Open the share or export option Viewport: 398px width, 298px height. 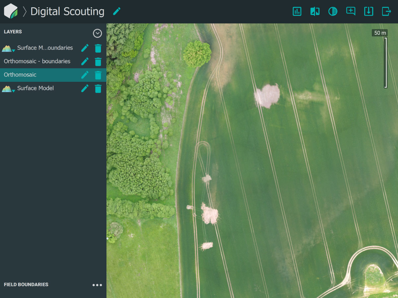pyautogui.click(x=386, y=11)
